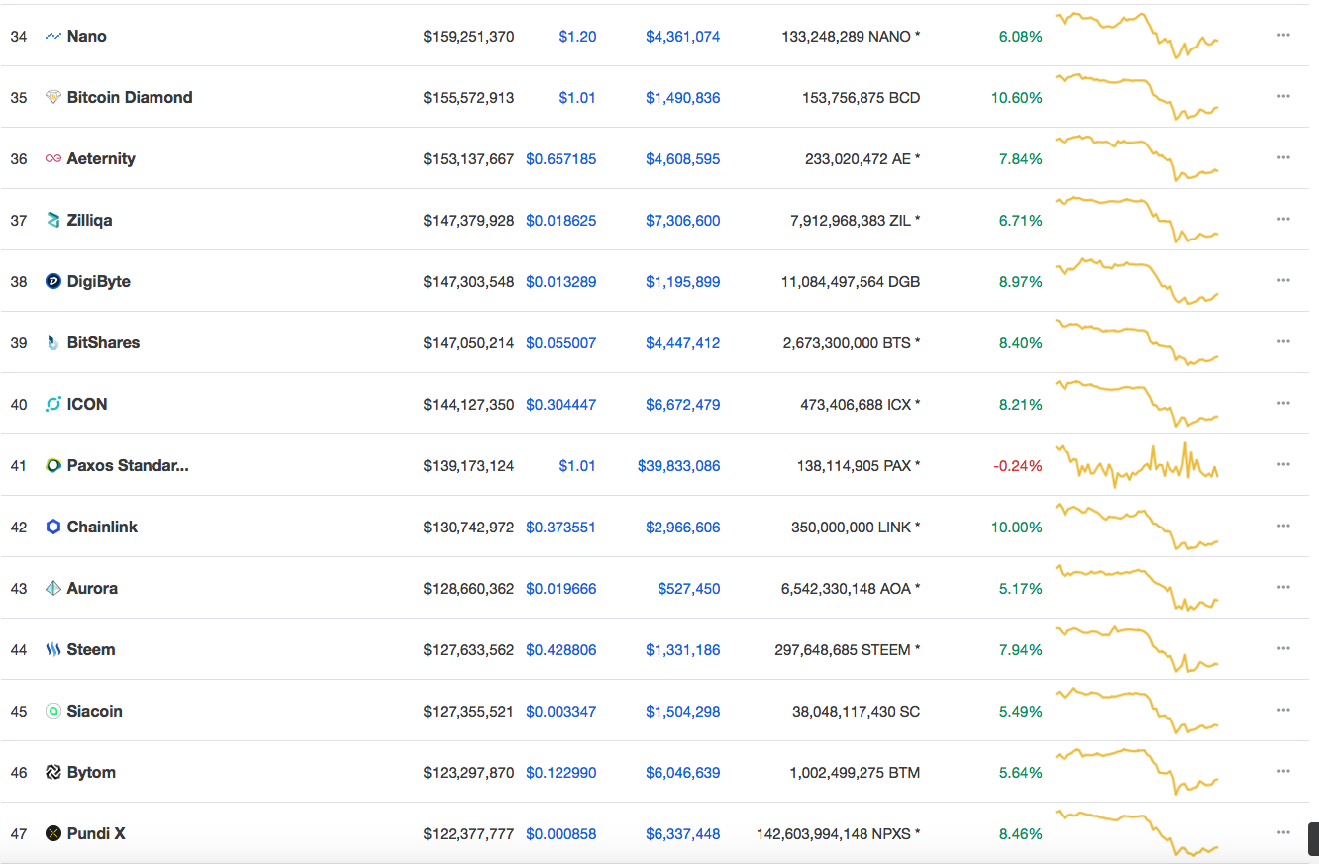Viewport: 1319px width, 864px height.
Task: Click the BitShares logo icon
Action: (53, 342)
